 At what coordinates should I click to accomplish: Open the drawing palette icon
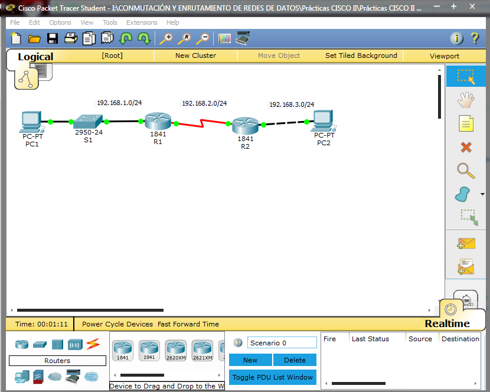pyautogui.click(x=224, y=38)
